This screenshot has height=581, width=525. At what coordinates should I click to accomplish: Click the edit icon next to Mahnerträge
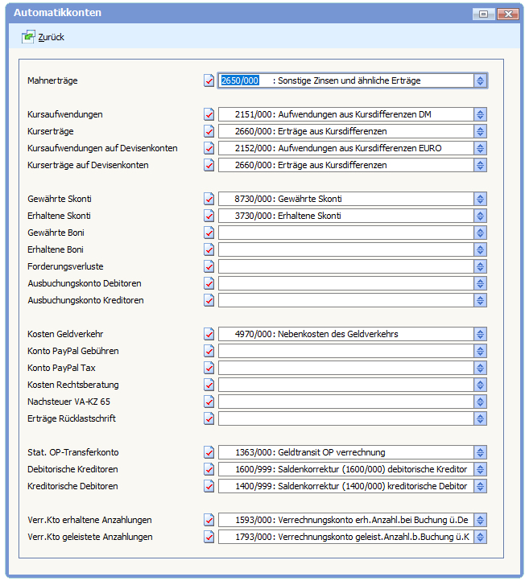coord(209,80)
